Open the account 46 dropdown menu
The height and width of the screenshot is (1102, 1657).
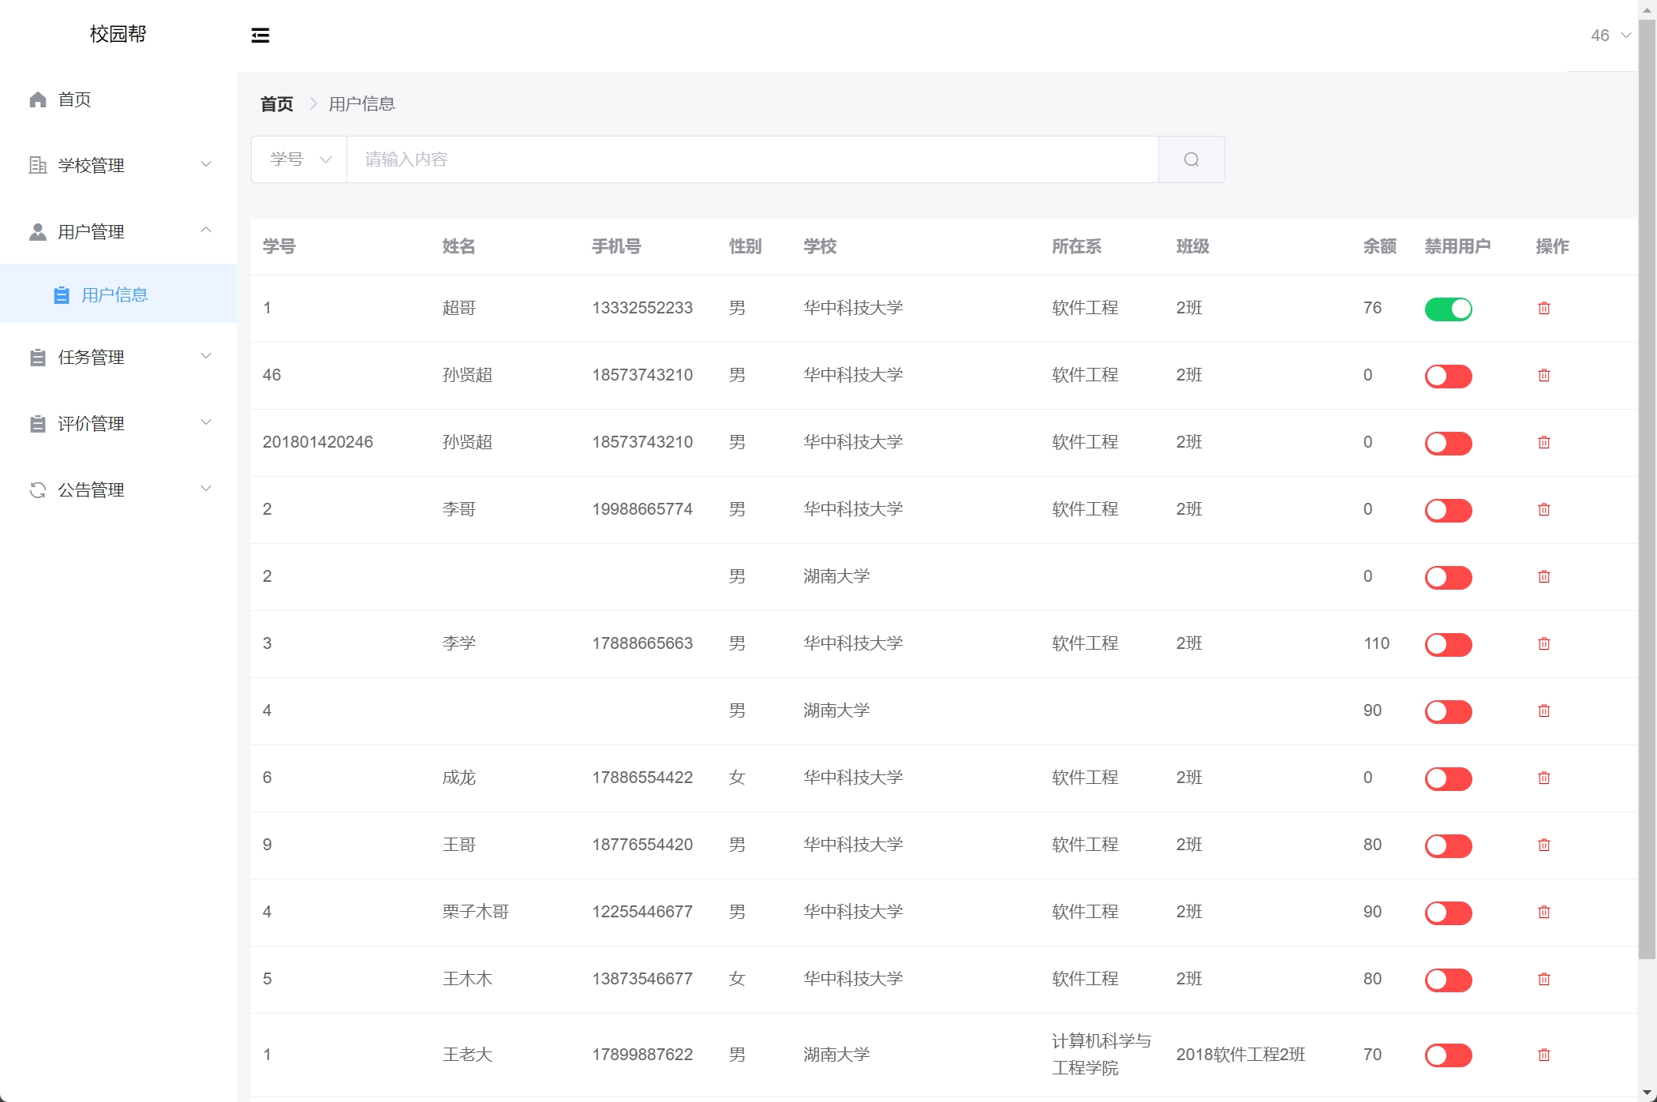[x=1610, y=36]
